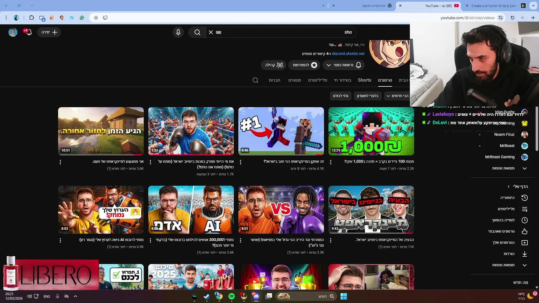
Task: Open the discord.shotist.net link
Action: (348, 54)
